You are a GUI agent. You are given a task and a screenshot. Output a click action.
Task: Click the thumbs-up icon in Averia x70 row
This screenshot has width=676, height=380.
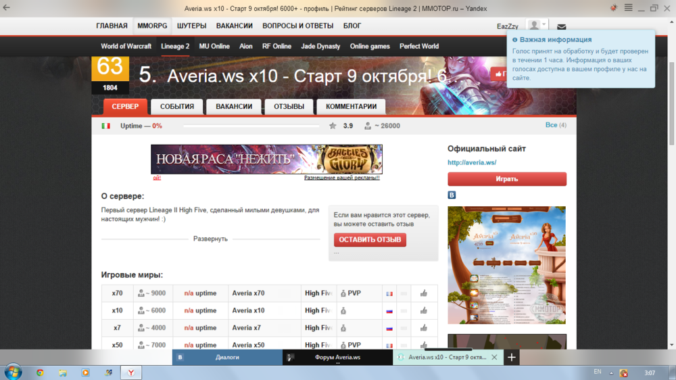(x=424, y=293)
